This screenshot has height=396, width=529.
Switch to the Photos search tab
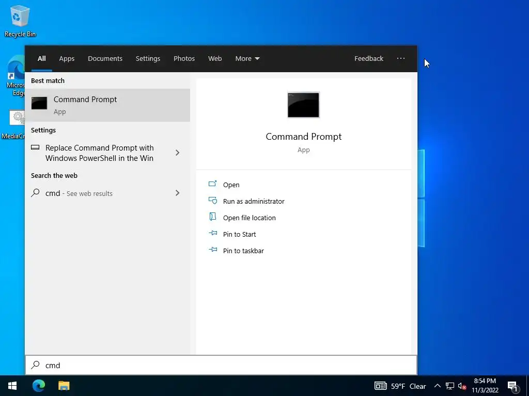click(184, 59)
